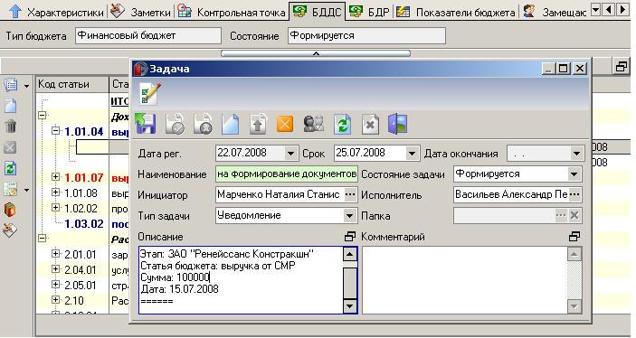Click the document with cross circle icon
The image size is (636, 338).
203,124
